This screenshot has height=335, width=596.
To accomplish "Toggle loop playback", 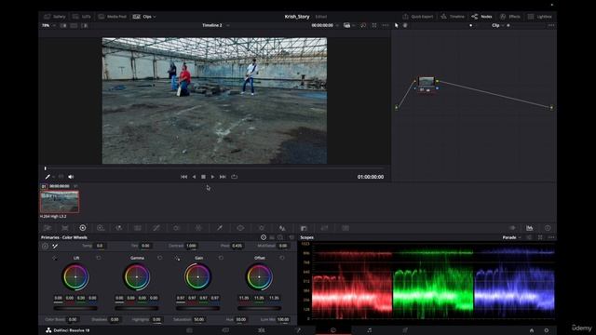I will 234,177.
